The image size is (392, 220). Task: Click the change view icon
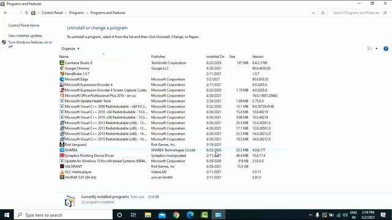(370, 49)
